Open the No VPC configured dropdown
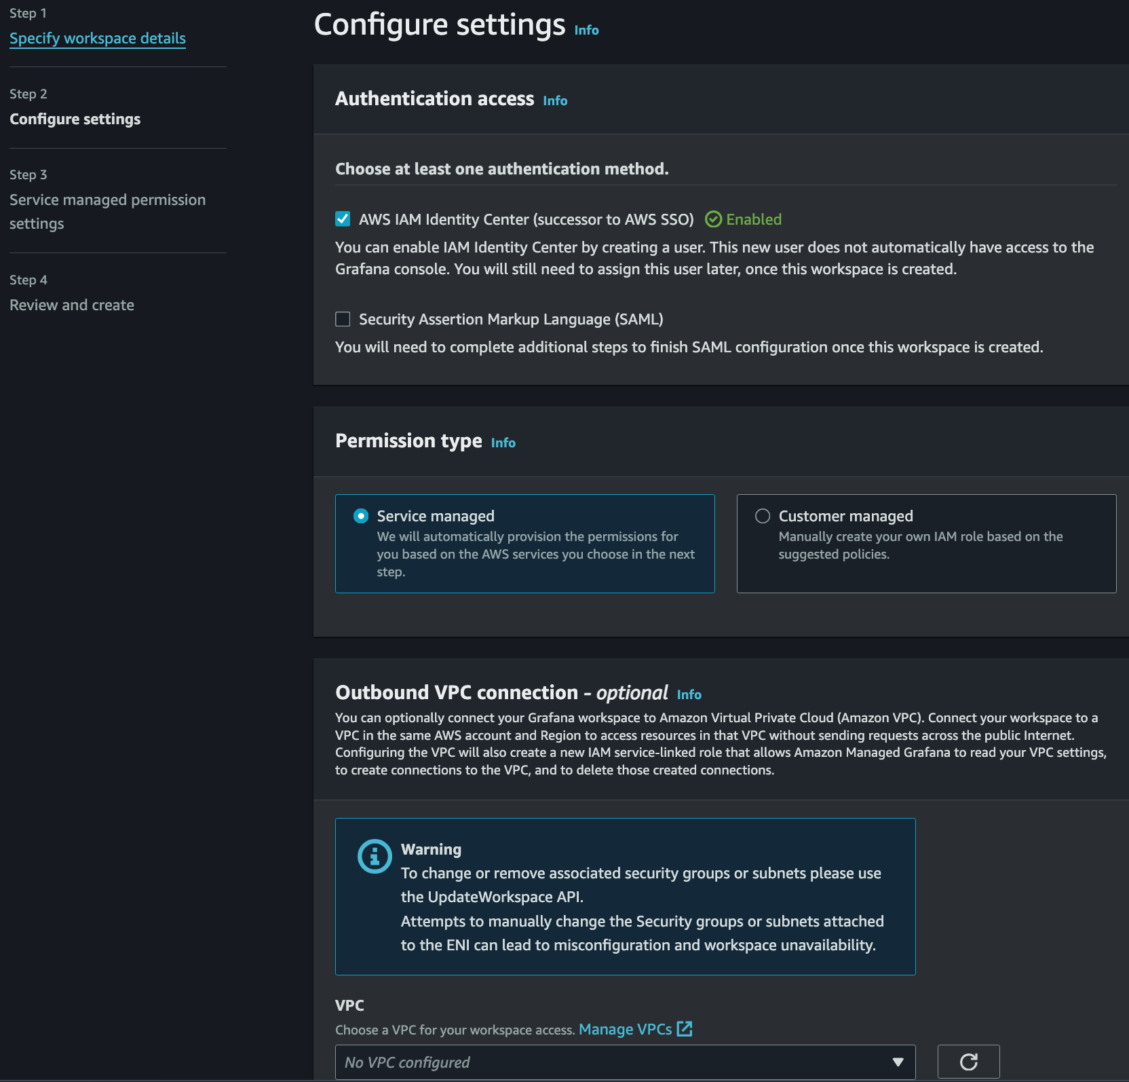This screenshot has width=1129, height=1082. point(625,1062)
